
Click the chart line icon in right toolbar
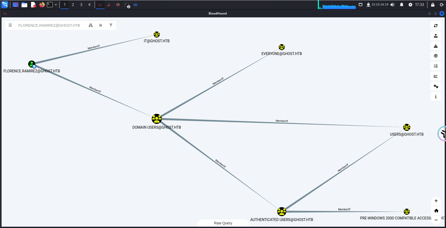(436, 76)
